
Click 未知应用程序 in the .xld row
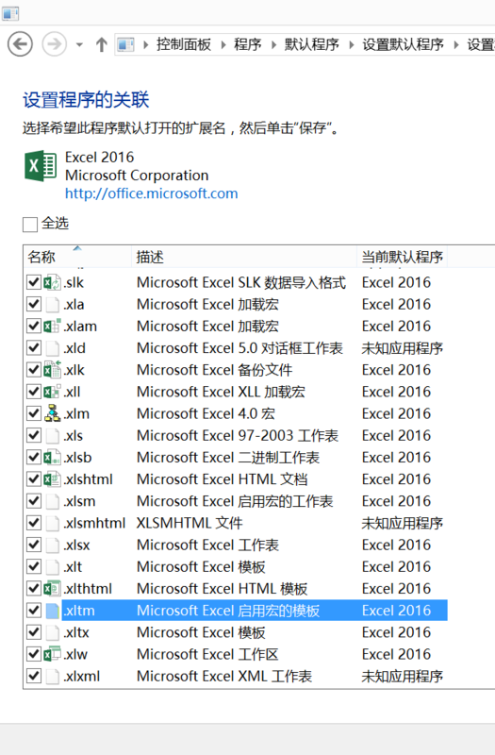[x=403, y=348]
